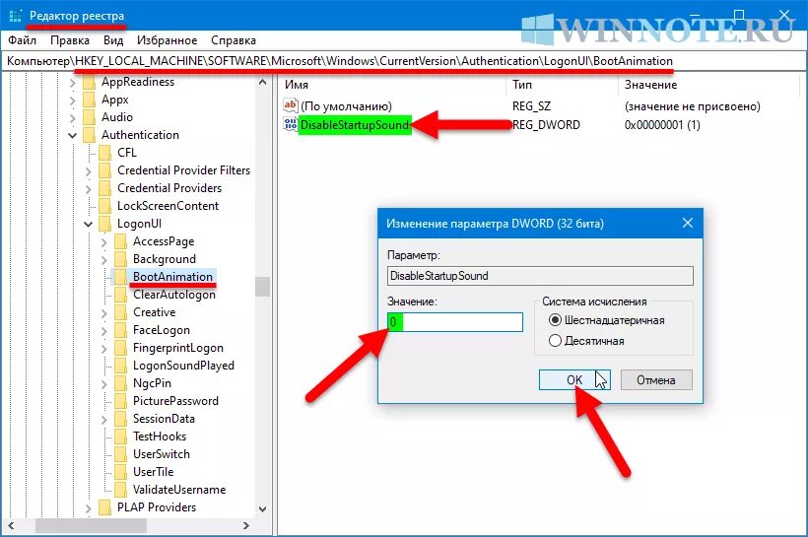Click the FingerprintLogon folder icon
Screen dimensions: 808x537
[120, 348]
